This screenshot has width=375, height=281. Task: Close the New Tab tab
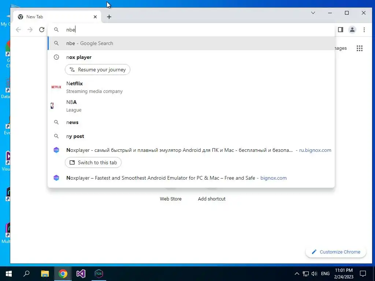click(95, 17)
